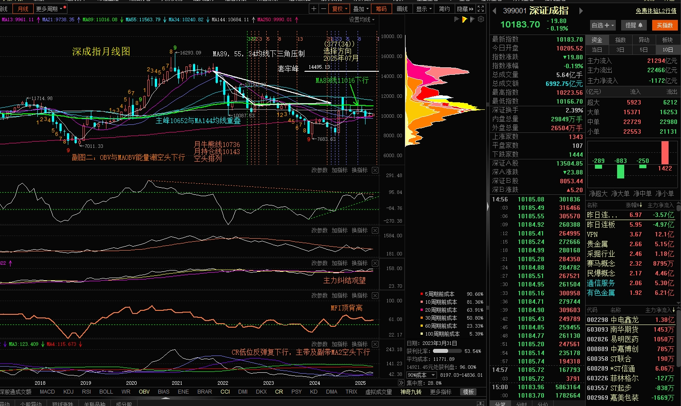
Task: Close the OBV sub-chart panel
Action: pos(375,170)
